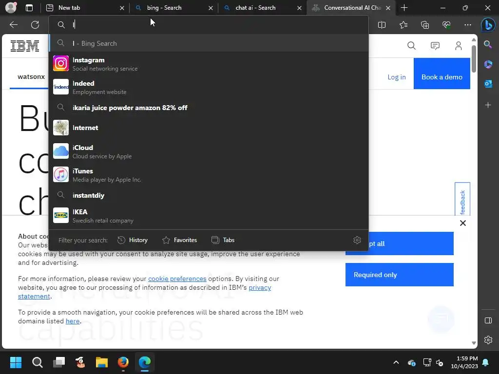Choose the ikaria juice powder amazon suggestion
499x374 pixels.
tap(209, 108)
